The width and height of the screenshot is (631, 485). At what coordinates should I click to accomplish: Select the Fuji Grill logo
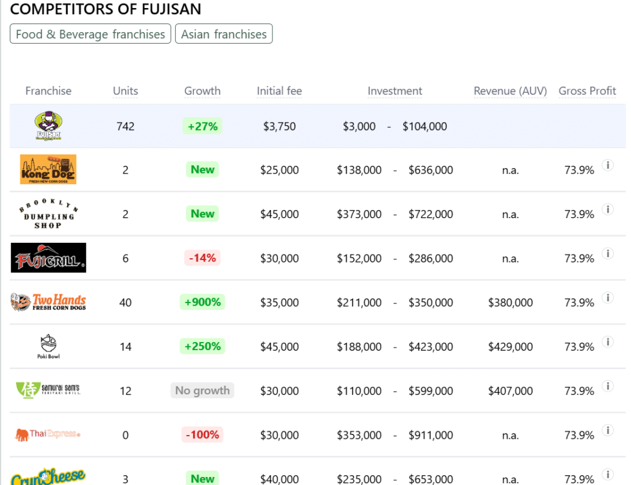[x=48, y=258]
